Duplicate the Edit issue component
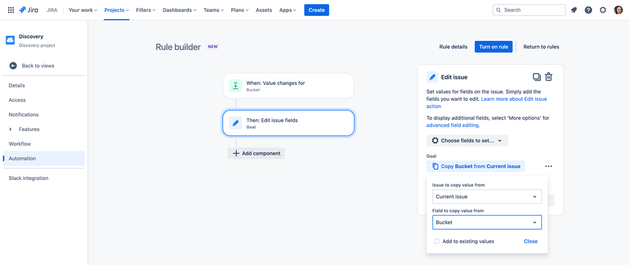Image resolution: width=629 pixels, height=265 pixels. click(x=536, y=77)
